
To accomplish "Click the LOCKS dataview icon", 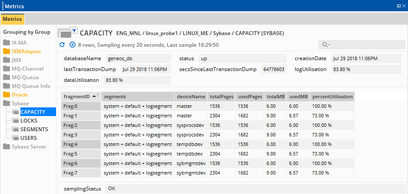I will [x=15, y=121].
